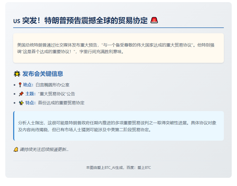
Task: Click the bullet dot of the 地点 item
Action: (14, 85)
